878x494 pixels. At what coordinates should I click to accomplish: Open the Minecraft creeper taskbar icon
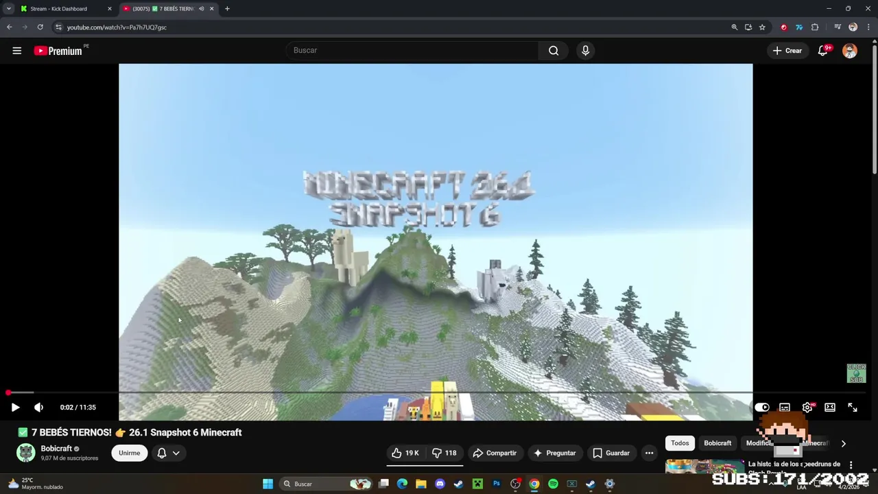coord(477,484)
